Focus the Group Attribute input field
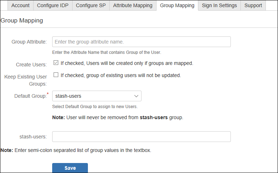 tap(141, 42)
